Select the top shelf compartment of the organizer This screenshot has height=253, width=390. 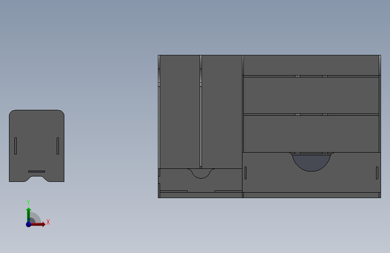(311, 65)
